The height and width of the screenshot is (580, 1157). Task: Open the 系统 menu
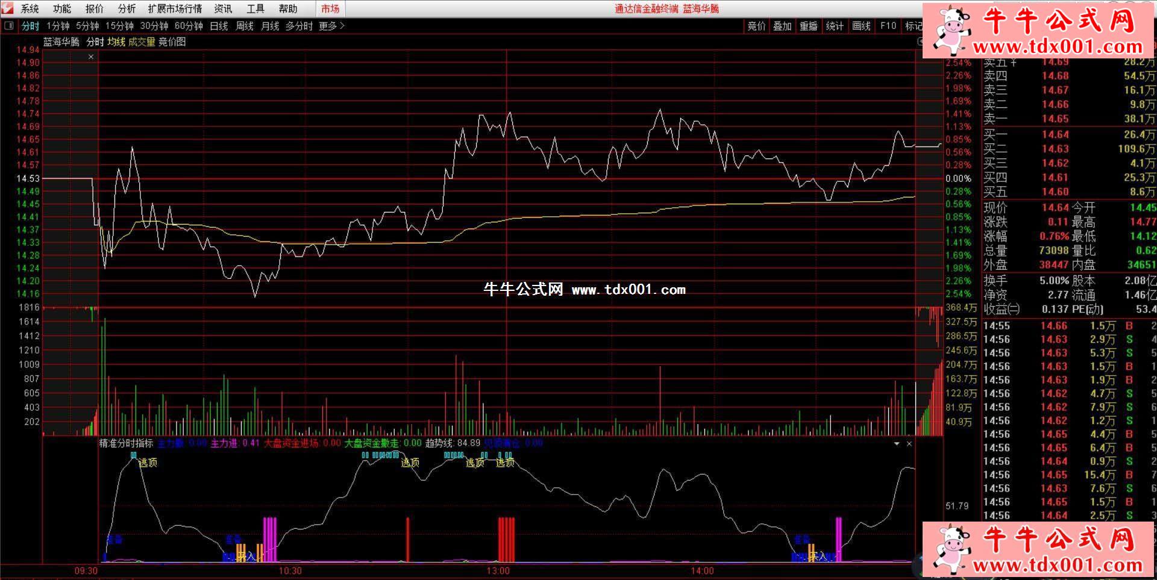pos(30,8)
